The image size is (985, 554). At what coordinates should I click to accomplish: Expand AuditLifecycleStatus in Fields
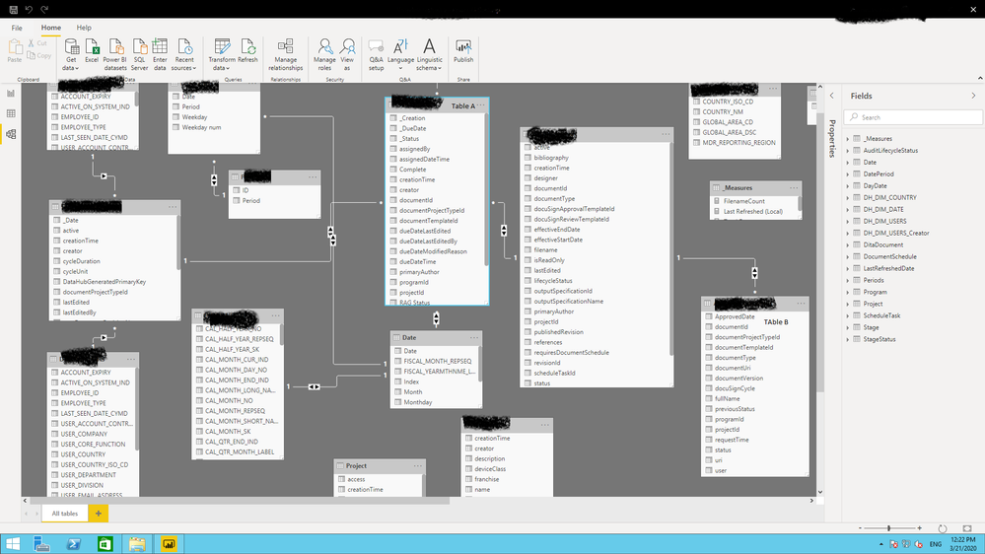click(847, 151)
